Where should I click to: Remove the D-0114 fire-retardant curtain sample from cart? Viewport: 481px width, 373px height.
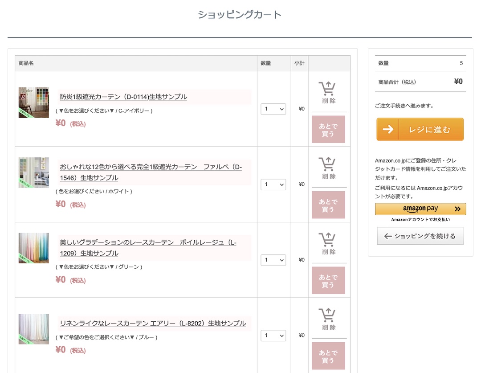[x=329, y=93]
